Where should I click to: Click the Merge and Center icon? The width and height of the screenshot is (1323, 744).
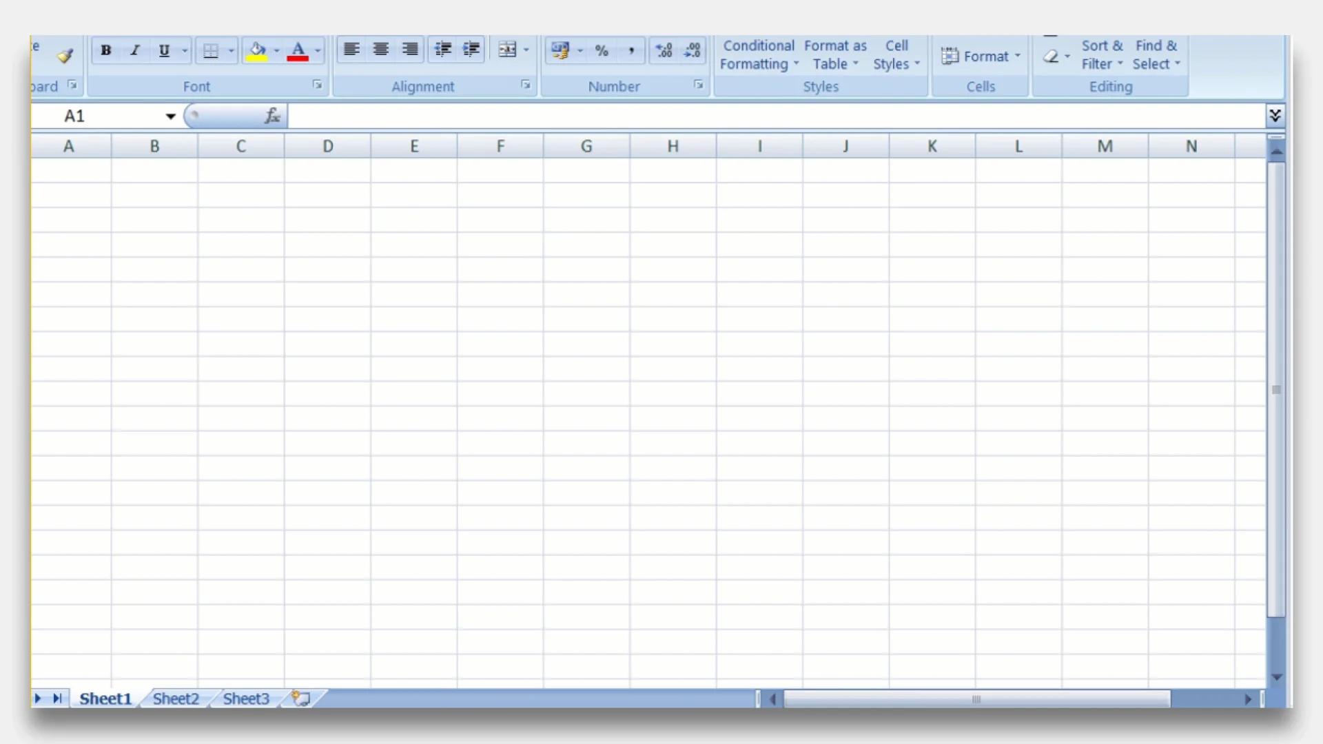(x=507, y=50)
